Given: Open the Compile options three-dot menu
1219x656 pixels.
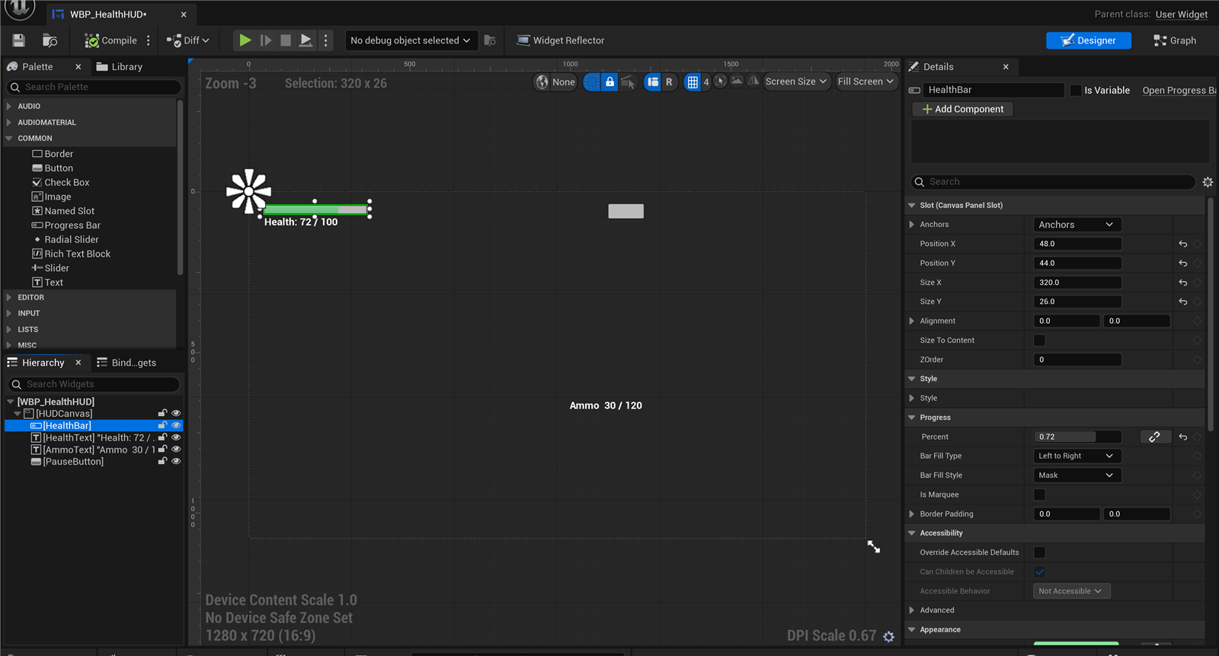Looking at the screenshot, I should 149,40.
